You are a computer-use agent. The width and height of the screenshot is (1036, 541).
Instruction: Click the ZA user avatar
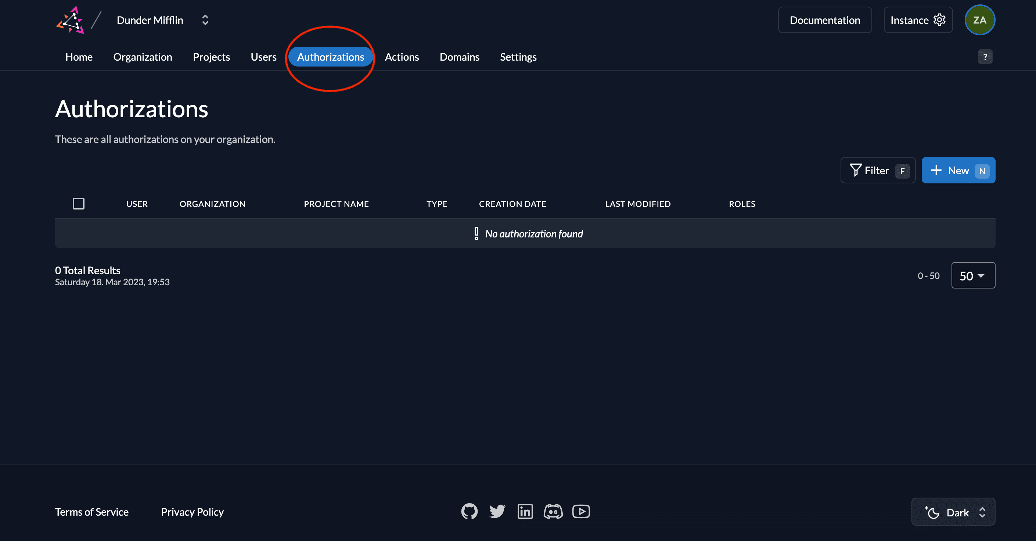(x=979, y=20)
